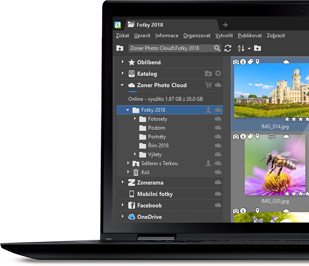Click keyword tag icon on IMG_014.jpg

point(250,62)
